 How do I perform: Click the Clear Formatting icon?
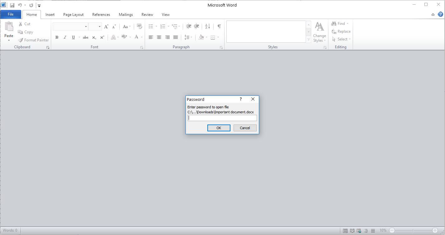(139, 26)
